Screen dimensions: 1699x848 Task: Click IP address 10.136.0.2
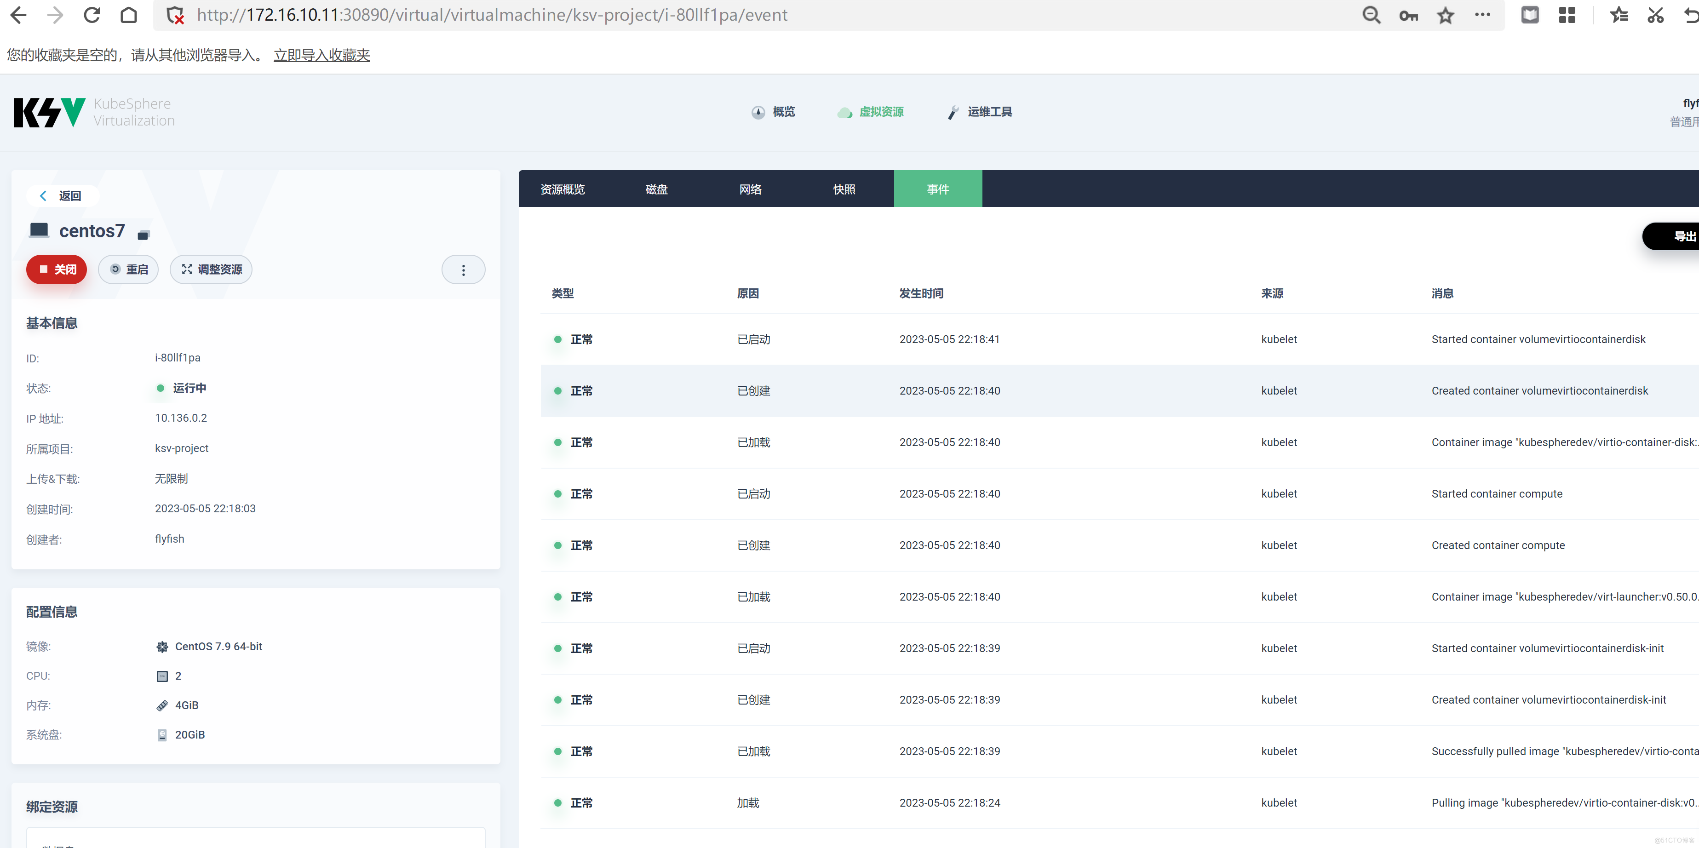click(x=181, y=418)
